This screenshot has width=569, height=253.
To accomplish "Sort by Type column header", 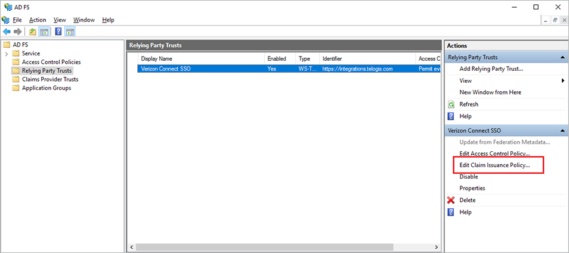I will tap(308, 58).
